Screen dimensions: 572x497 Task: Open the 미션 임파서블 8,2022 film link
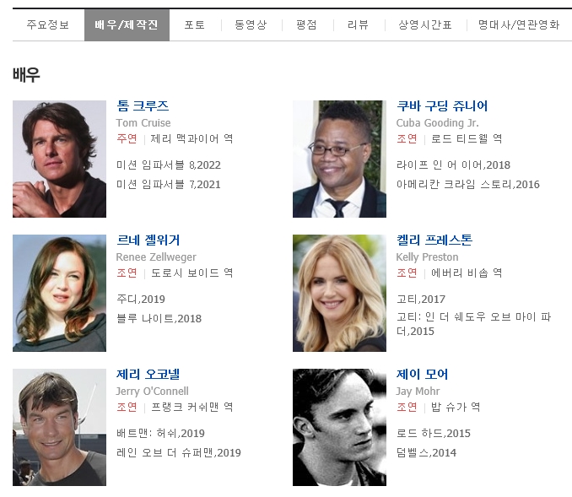click(x=169, y=165)
